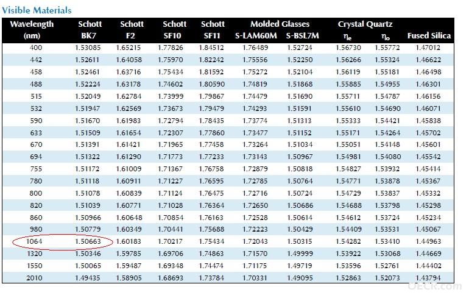Select S-LAM60M value 1.73143
Screen dimensions: 469x295
click(255, 157)
